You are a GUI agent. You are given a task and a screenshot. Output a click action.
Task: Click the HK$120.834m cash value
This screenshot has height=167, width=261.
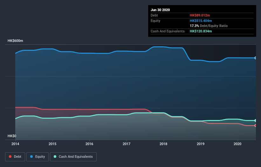pos(201,31)
